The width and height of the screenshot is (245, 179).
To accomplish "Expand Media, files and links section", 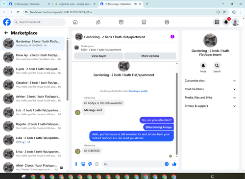I will 210,98.
